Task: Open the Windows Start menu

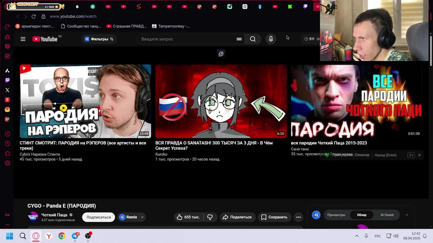Action: [x=9, y=236]
